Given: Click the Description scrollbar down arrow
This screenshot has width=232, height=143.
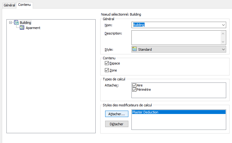Looking at the screenshot, I should pyautogui.click(x=223, y=42).
